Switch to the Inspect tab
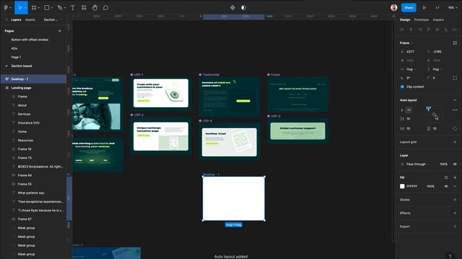Image resolution: width=462 pixels, height=259 pixels. point(438,19)
